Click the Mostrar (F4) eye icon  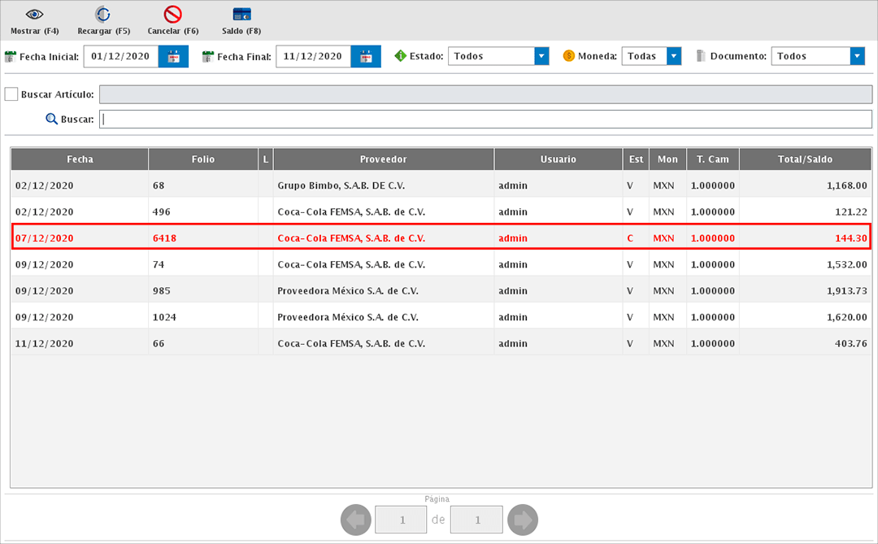pos(34,15)
